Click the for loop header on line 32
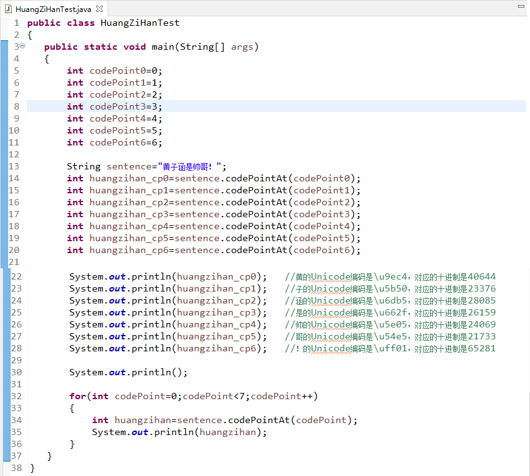This screenshot has height=476, width=530. point(194,396)
